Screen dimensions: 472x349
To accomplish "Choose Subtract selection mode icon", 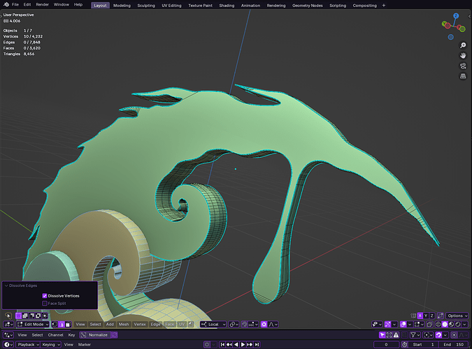I will click(x=32, y=315).
